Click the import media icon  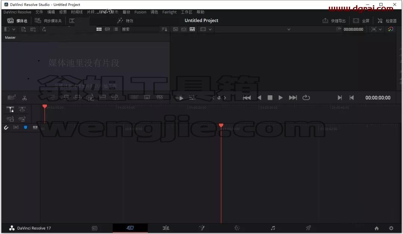click(24, 30)
